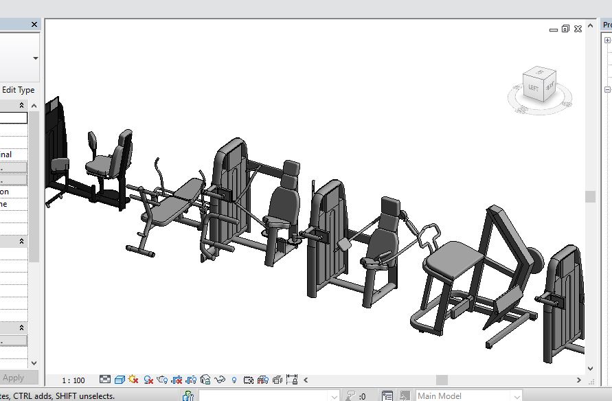The height and width of the screenshot is (401, 612).
Task: Click the Worksets icon on the status bar
Action: pos(188,396)
